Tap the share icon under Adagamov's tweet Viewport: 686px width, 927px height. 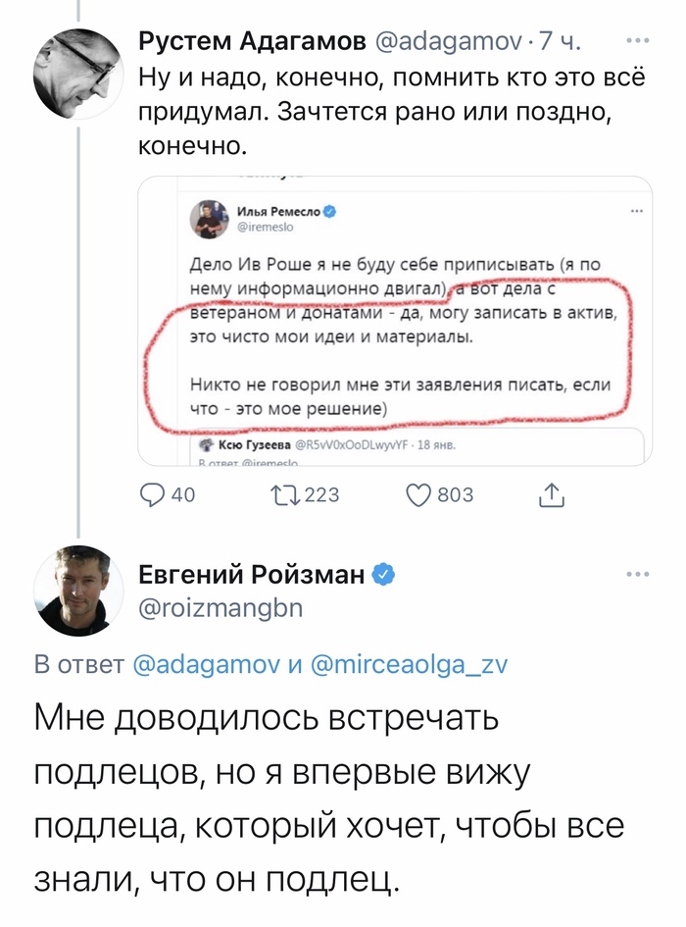pos(553,495)
